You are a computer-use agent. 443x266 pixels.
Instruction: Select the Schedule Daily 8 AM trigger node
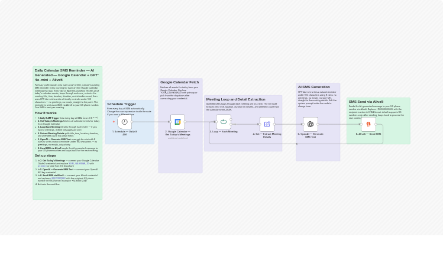pyautogui.click(x=125, y=122)
